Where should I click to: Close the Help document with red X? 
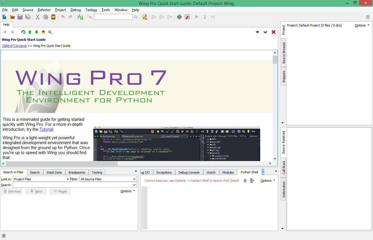point(274,32)
